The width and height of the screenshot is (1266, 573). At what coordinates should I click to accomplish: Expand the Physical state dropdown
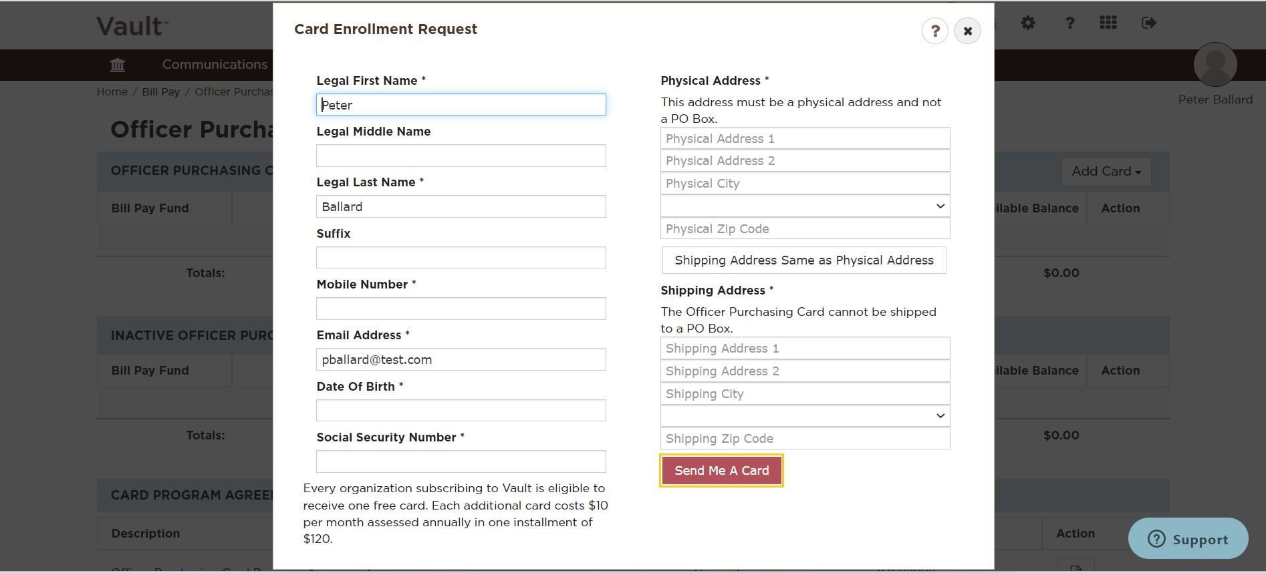click(x=805, y=206)
